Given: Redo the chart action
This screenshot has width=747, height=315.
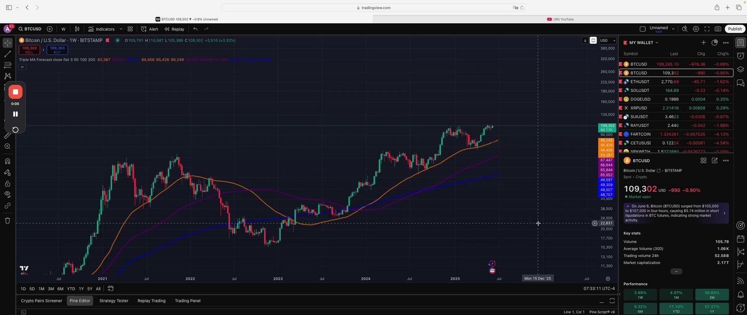Looking at the screenshot, I should [x=207, y=29].
